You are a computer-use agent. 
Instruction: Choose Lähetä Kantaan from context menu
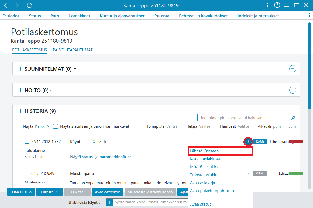(x=220, y=151)
